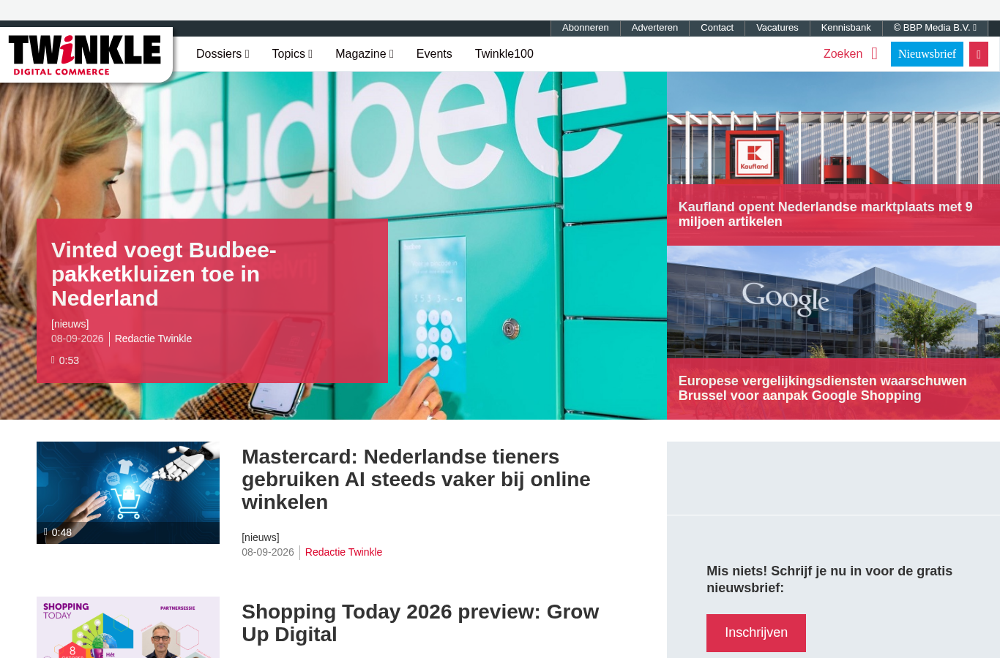Click the Twinkle Digital Commerce logo
The image size is (1000, 658).
[x=84, y=54]
